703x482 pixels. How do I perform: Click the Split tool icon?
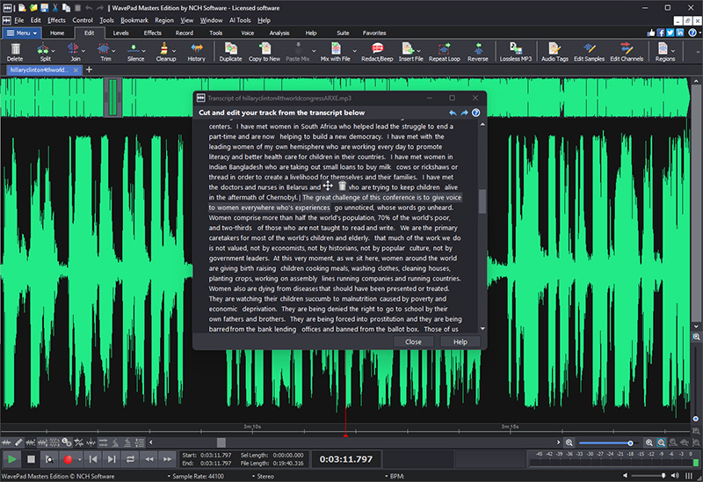point(43,49)
